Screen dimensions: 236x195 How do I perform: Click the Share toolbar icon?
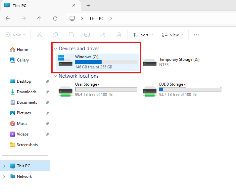[103, 35]
